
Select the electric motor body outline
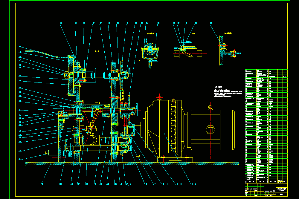pos(212,130)
